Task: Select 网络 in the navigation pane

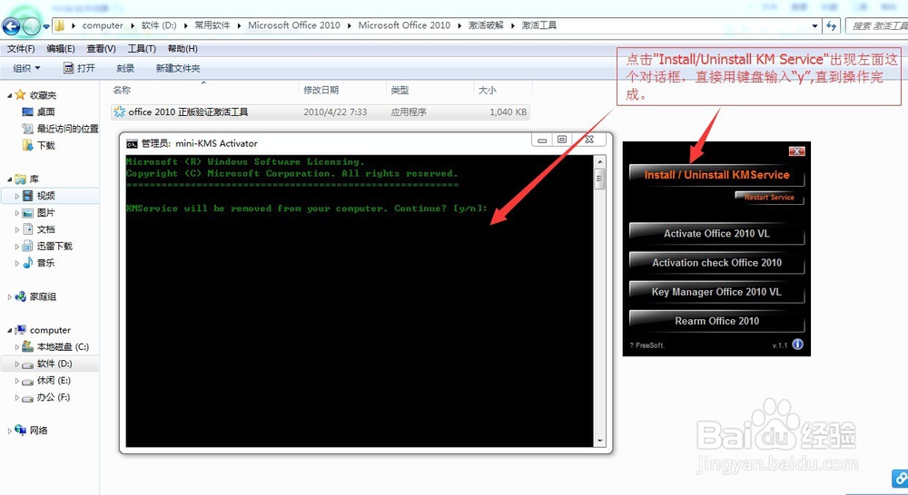Action: (38, 431)
